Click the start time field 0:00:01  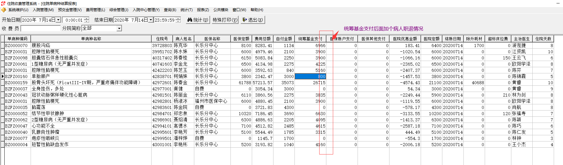[x=73, y=20]
